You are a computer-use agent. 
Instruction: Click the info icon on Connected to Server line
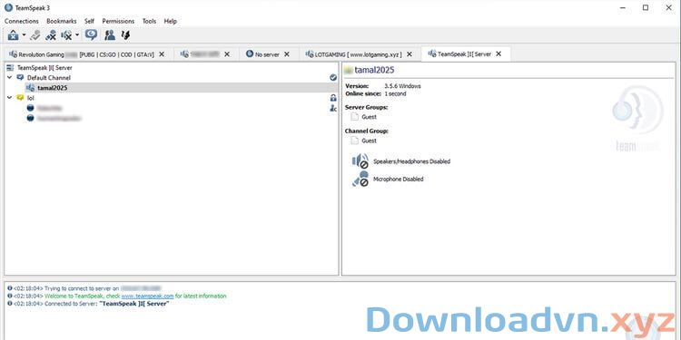(x=10, y=303)
